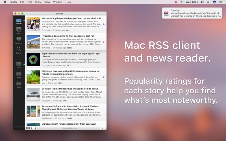This screenshot has height=141, width=226.
Task: Click the unread dot on the Marijuana taxes story
Action: point(104,77)
